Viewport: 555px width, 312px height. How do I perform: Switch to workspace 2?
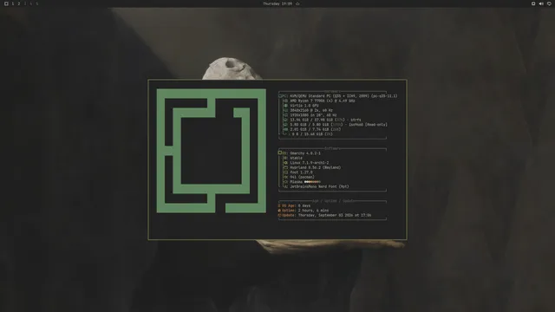point(19,3)
